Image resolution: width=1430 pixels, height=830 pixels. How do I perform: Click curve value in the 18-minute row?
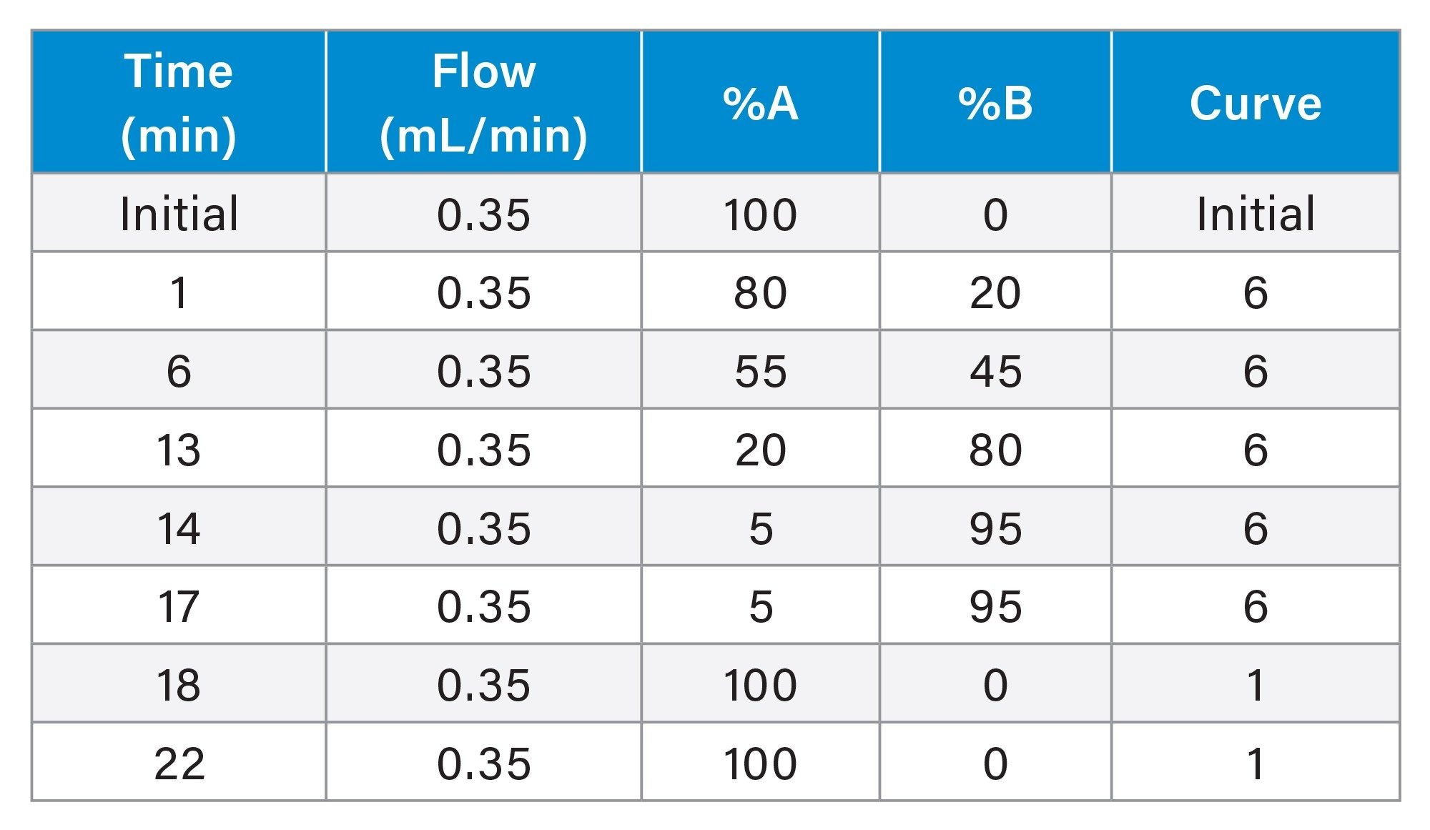[x=1256, y=685]
